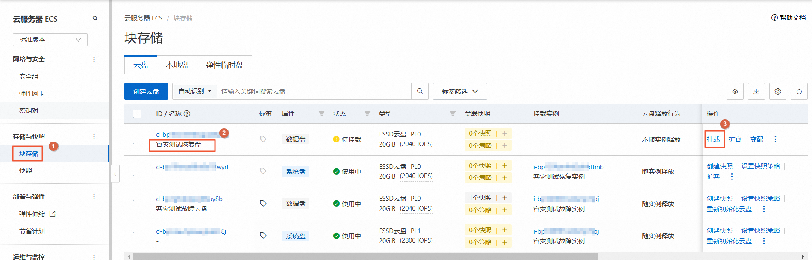Click 变配 for the 容灾测试恢复盘 disk
The height and width of the screenshot is (260, 812).
coord(757,139)
